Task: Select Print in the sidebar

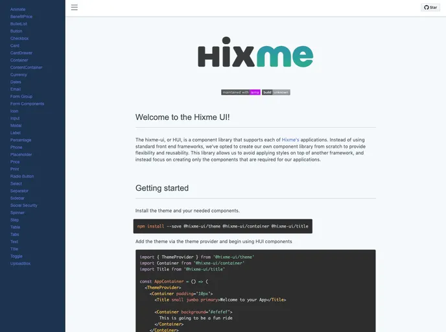Action: [x=14, y=169]
